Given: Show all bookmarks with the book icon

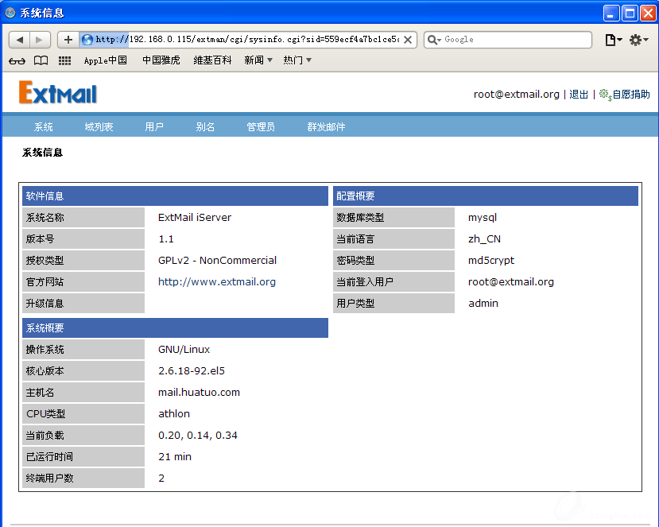Looking at the screenshot, I should coord(41,60).
